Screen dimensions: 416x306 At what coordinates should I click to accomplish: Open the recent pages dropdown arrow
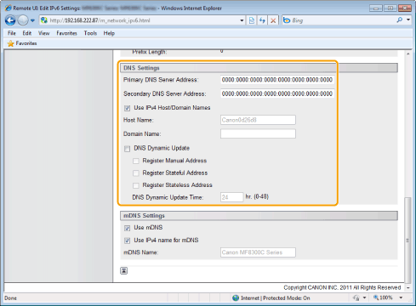(x=32, y=20)
